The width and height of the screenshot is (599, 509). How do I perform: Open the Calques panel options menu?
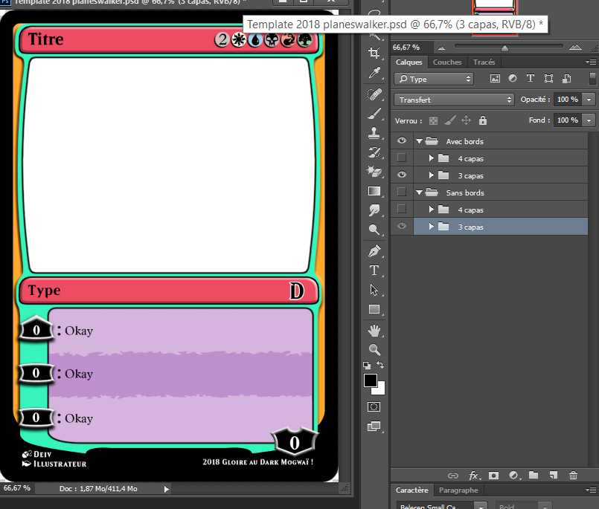(x=591, y=62)
